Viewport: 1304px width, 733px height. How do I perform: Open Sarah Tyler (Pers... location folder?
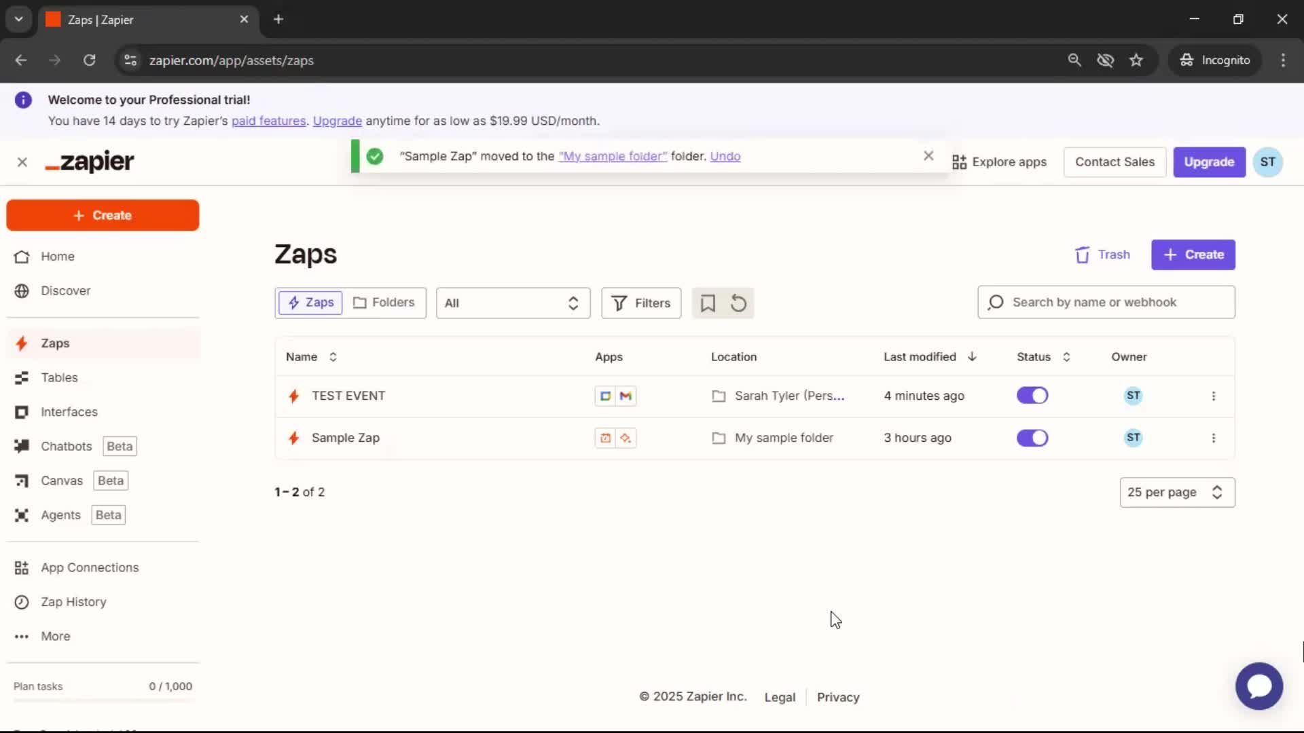(778, 396)
